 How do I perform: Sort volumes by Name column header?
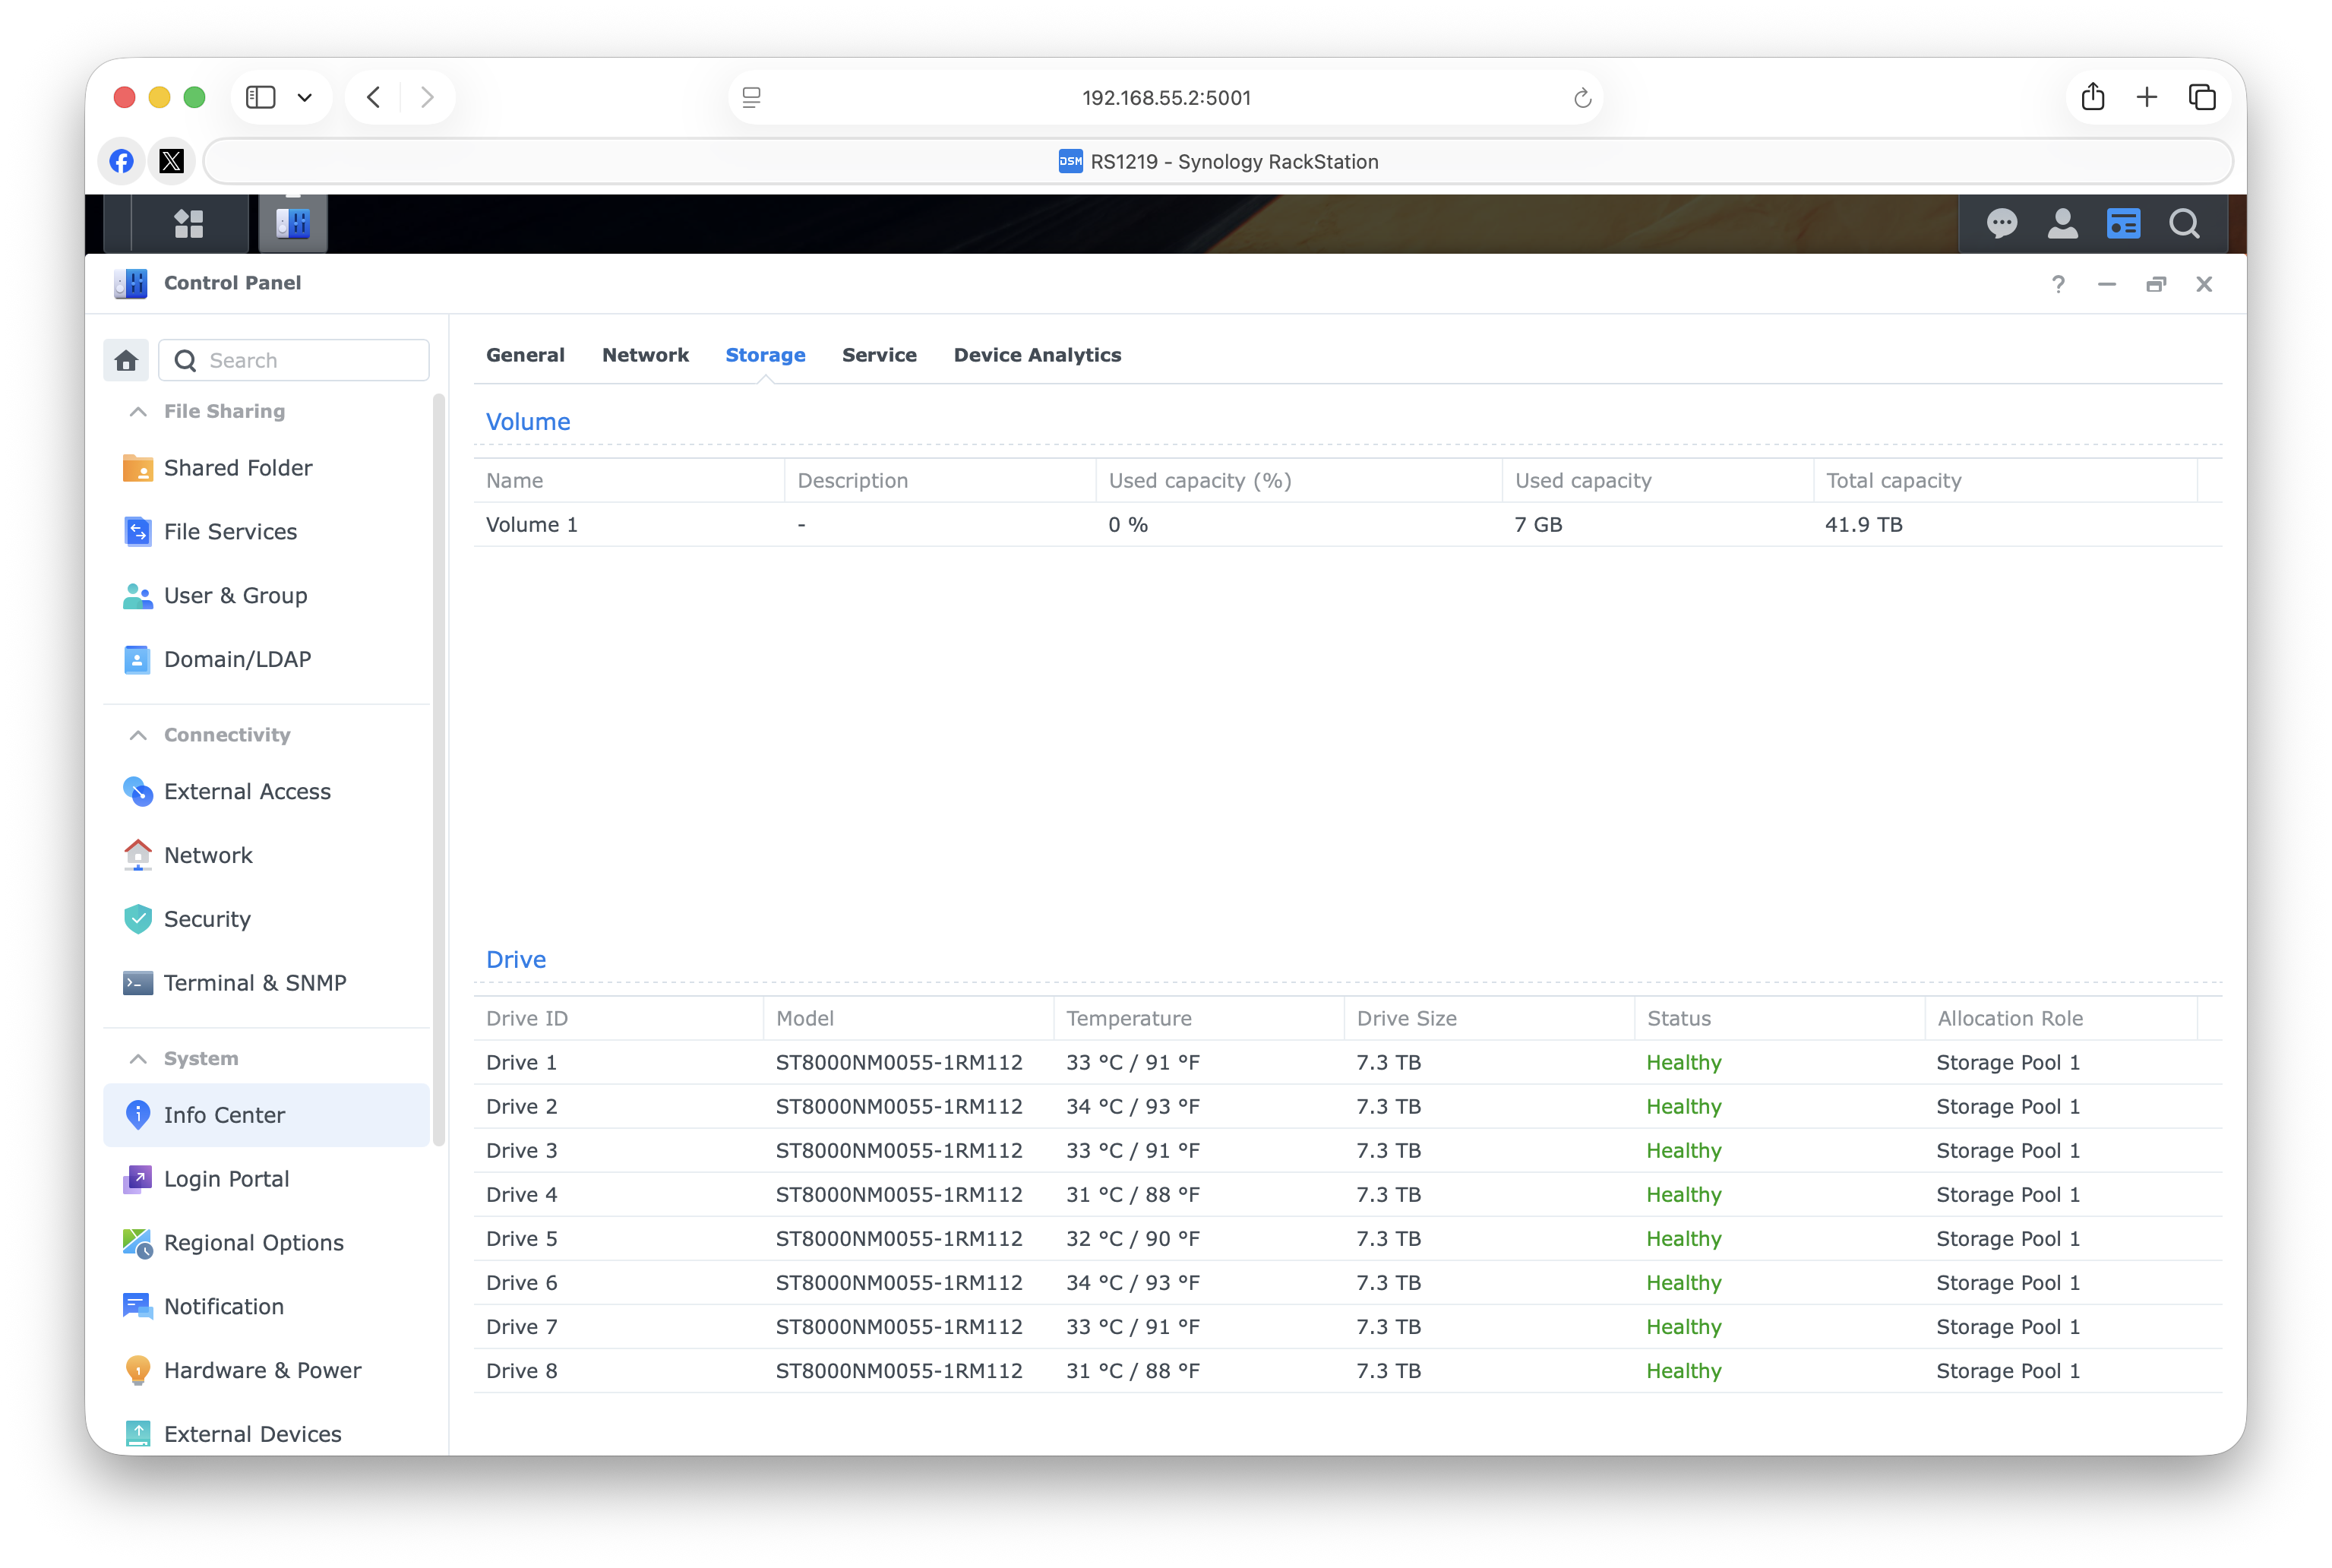point(629,481)
